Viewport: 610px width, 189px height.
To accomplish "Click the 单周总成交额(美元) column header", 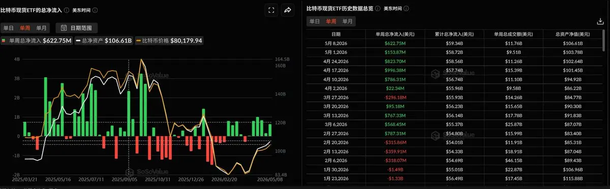I will pos(513,34).
